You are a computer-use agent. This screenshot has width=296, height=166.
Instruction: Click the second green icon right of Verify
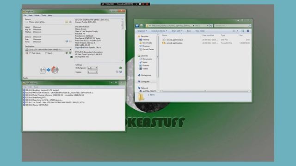coord(70,53)
